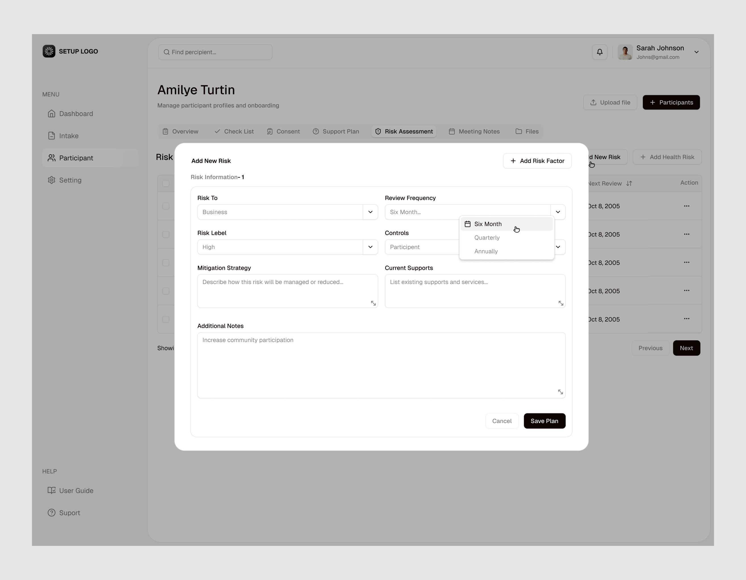Click the upload icon on Upload file

click(x=593, y=102)
